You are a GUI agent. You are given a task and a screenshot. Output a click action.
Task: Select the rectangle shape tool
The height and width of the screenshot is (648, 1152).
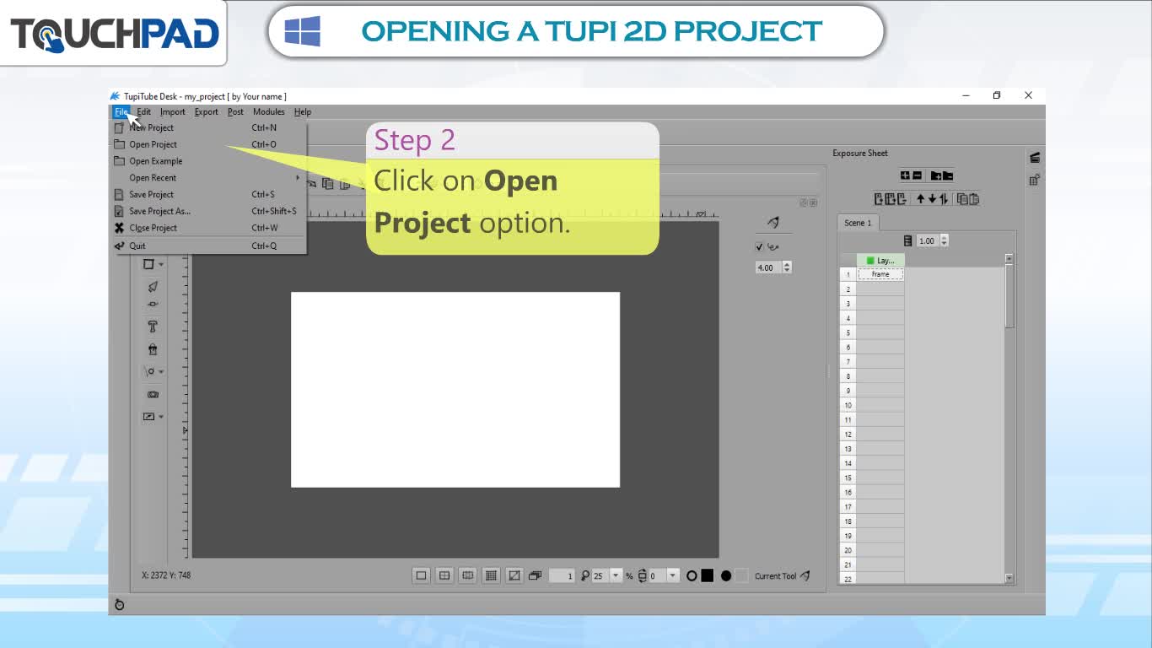(x=149, y=264)
